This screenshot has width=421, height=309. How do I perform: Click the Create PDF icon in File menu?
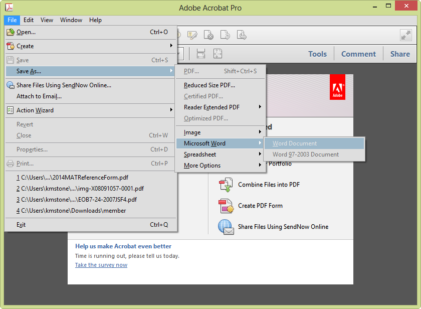(x=10, y=46)
